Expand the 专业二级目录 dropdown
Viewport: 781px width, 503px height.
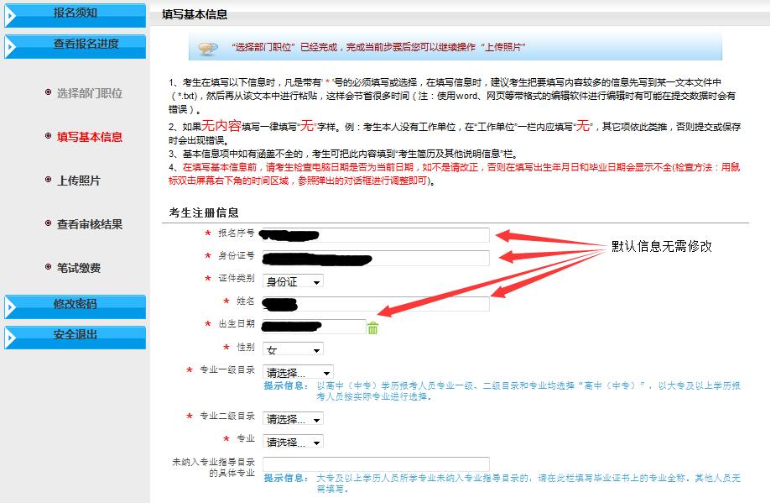pyautogui.click(x=293, y=418)
